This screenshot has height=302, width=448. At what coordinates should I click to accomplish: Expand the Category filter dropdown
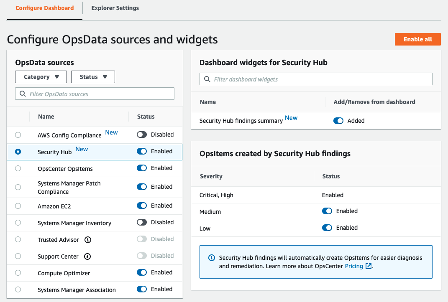(x=41, y=77)
